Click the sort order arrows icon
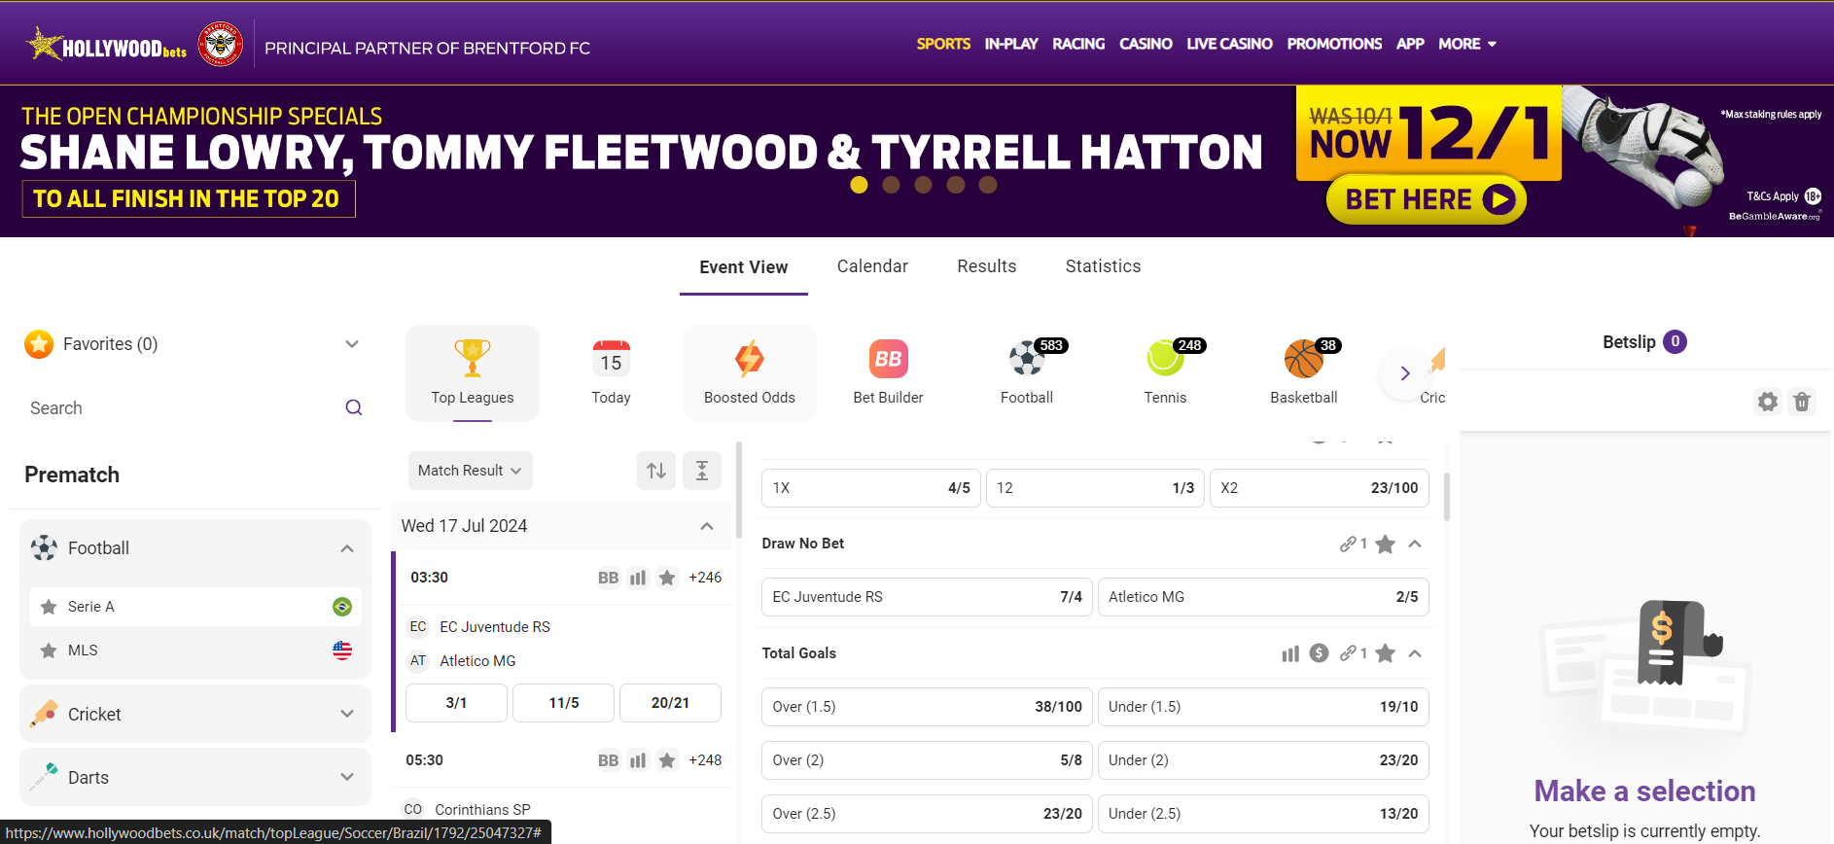 [656, 471]
